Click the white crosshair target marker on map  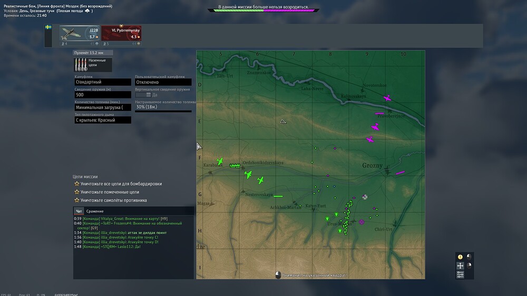365,197
